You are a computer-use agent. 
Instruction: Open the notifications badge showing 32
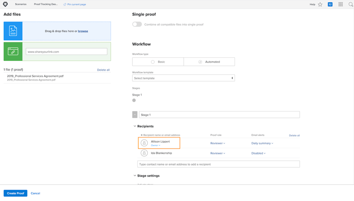[330, 4]
